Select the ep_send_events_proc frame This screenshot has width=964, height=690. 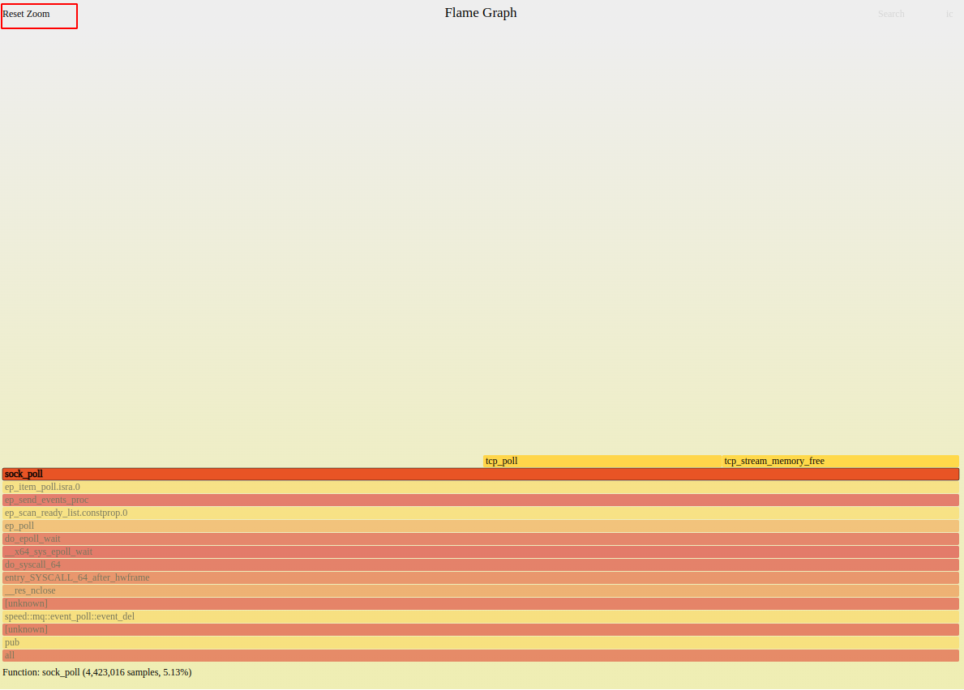(480, 500)
